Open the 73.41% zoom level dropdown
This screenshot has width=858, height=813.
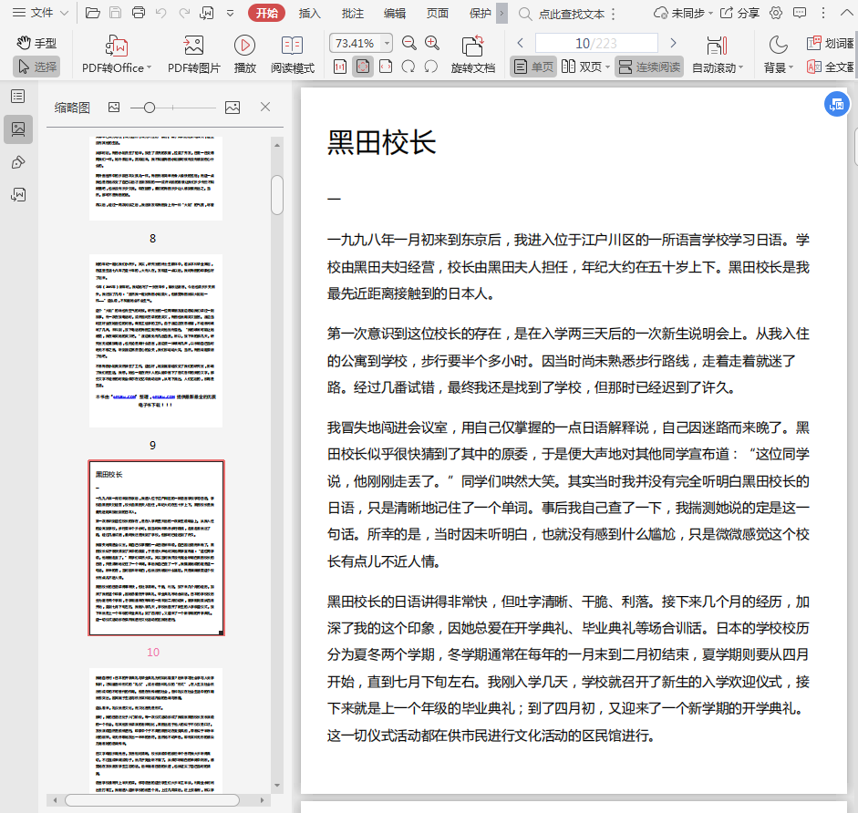[x=387, y=43]
